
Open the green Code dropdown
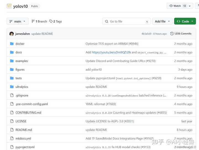coord(185,21)
